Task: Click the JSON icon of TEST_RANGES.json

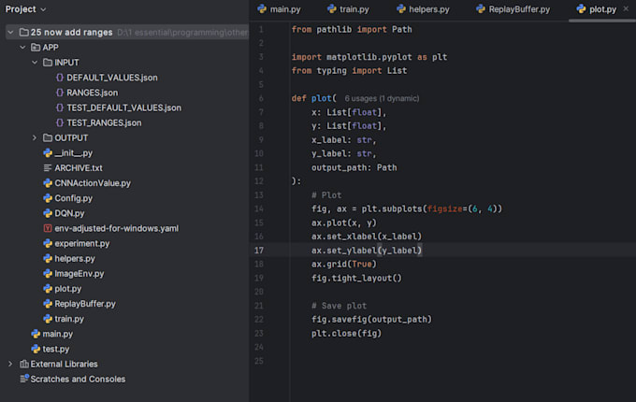Action: click(x=60, y=122)
